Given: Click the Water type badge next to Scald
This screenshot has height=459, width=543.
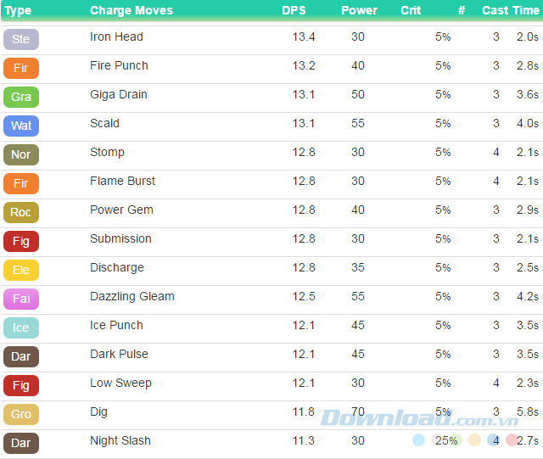Looking at the screenshot, I should click(x=21, y=126).
